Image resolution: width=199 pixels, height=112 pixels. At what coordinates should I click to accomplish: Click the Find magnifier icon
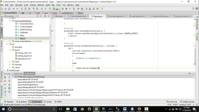pyautogui.click(x=34, y=9)
